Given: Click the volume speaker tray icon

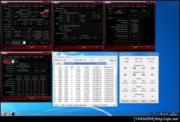Looking at the screenshot, I should pyautogui.click(x=167, y=114).
